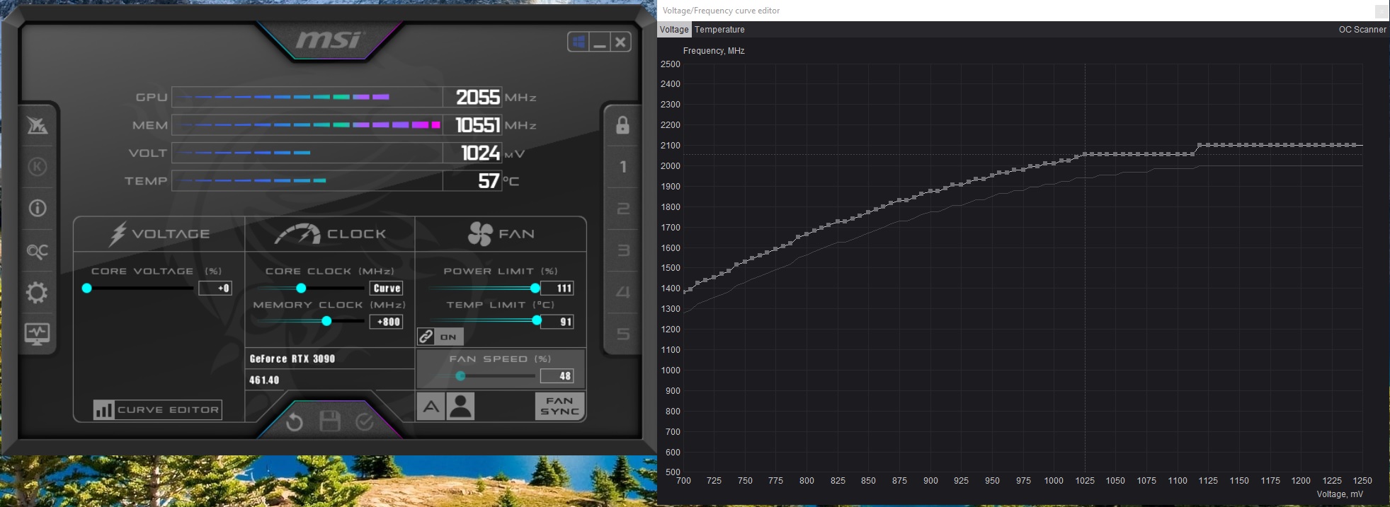Launch the OC Scanner sidebar icon
This screenshot has height=507, width=1390.
[38, 251]
